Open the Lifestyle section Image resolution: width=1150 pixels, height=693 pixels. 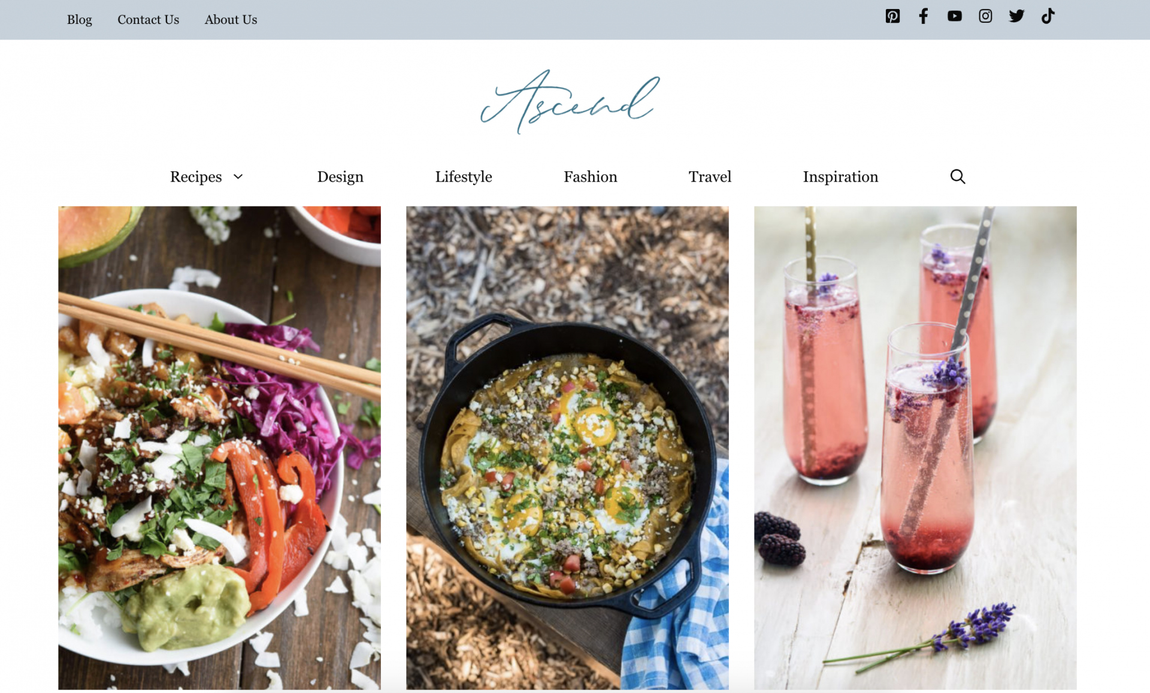(464, 177)
